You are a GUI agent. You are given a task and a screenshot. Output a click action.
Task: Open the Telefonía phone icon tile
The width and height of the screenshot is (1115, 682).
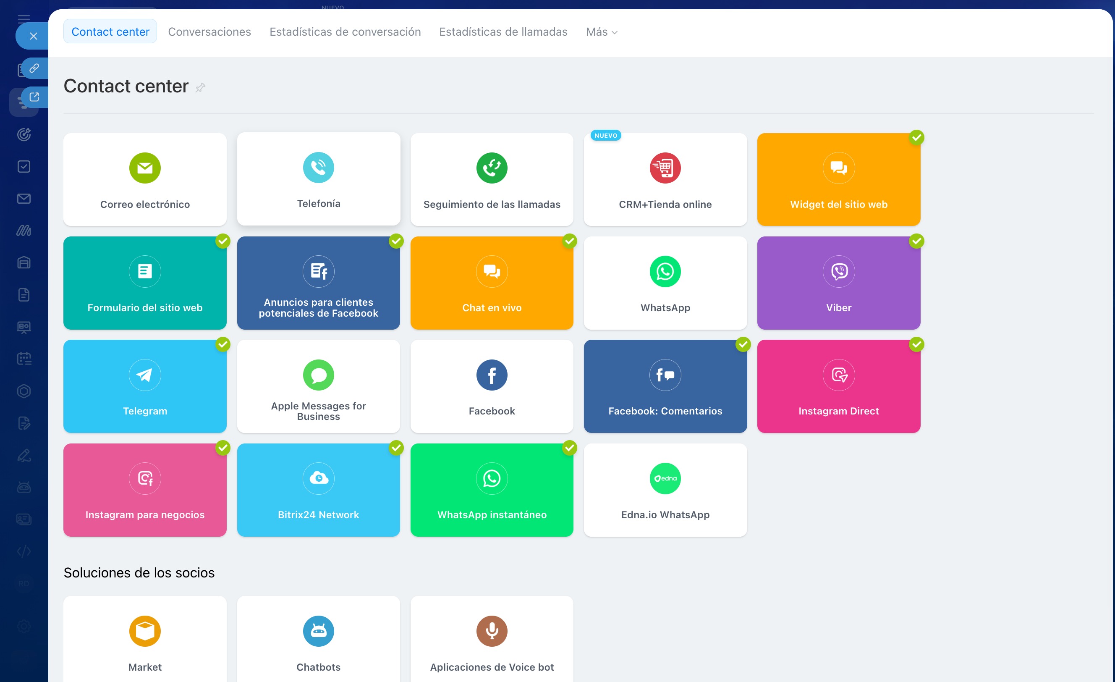(318, 168)
